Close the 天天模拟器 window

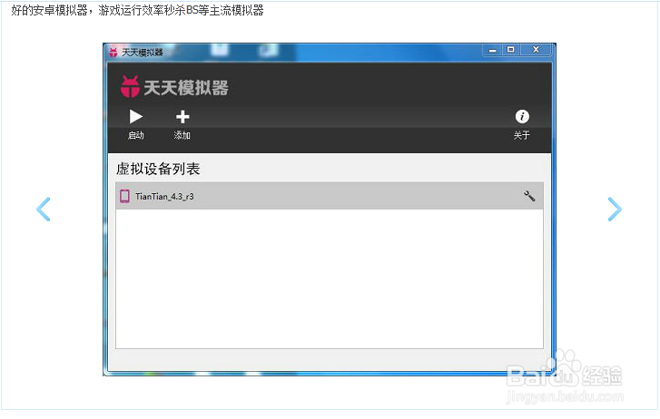[x=536, y=50]
